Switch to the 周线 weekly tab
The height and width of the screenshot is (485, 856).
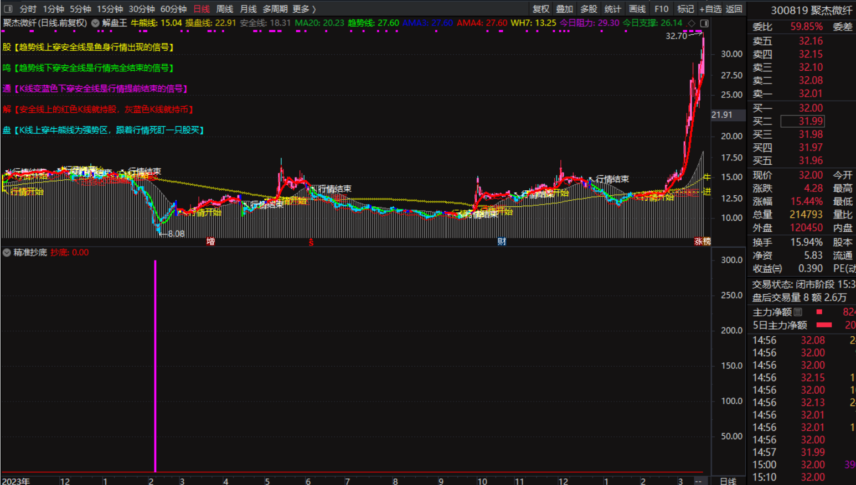click(x=224, y=9)
